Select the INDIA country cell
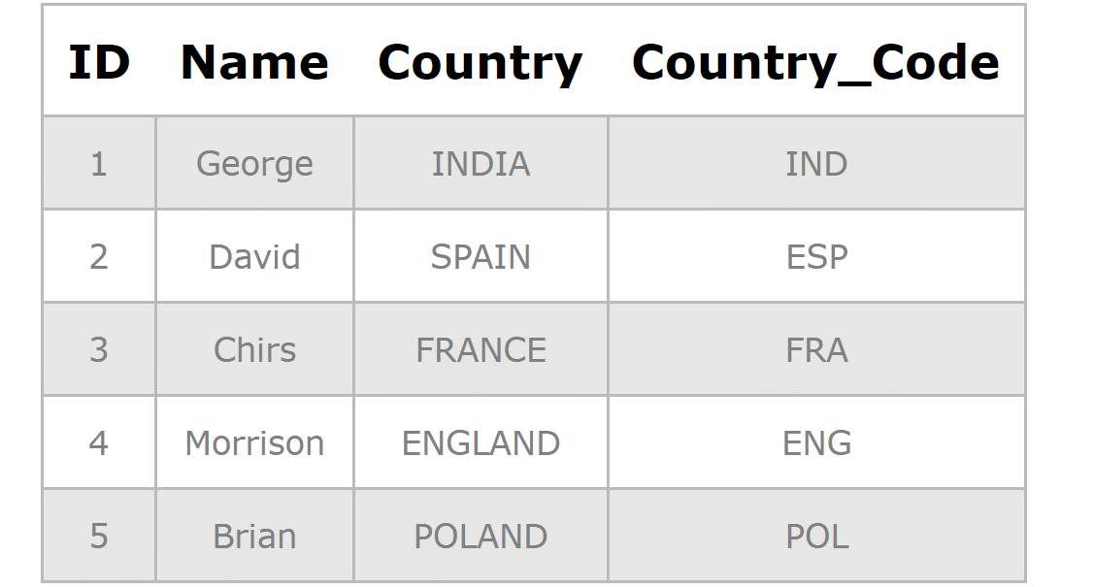 click(x=481, y=163)
